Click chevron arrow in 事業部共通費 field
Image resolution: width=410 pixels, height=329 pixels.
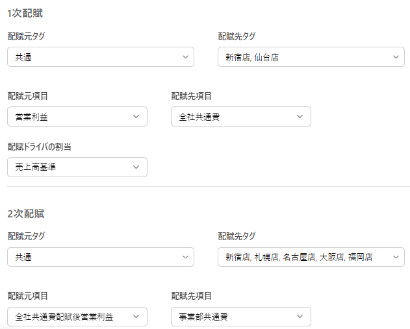pos(300,317)
